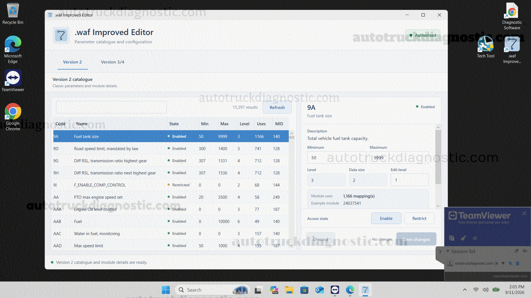Collapse Session list disclosure triangle
The image size is (531, 298).
(x=448, y=251)
